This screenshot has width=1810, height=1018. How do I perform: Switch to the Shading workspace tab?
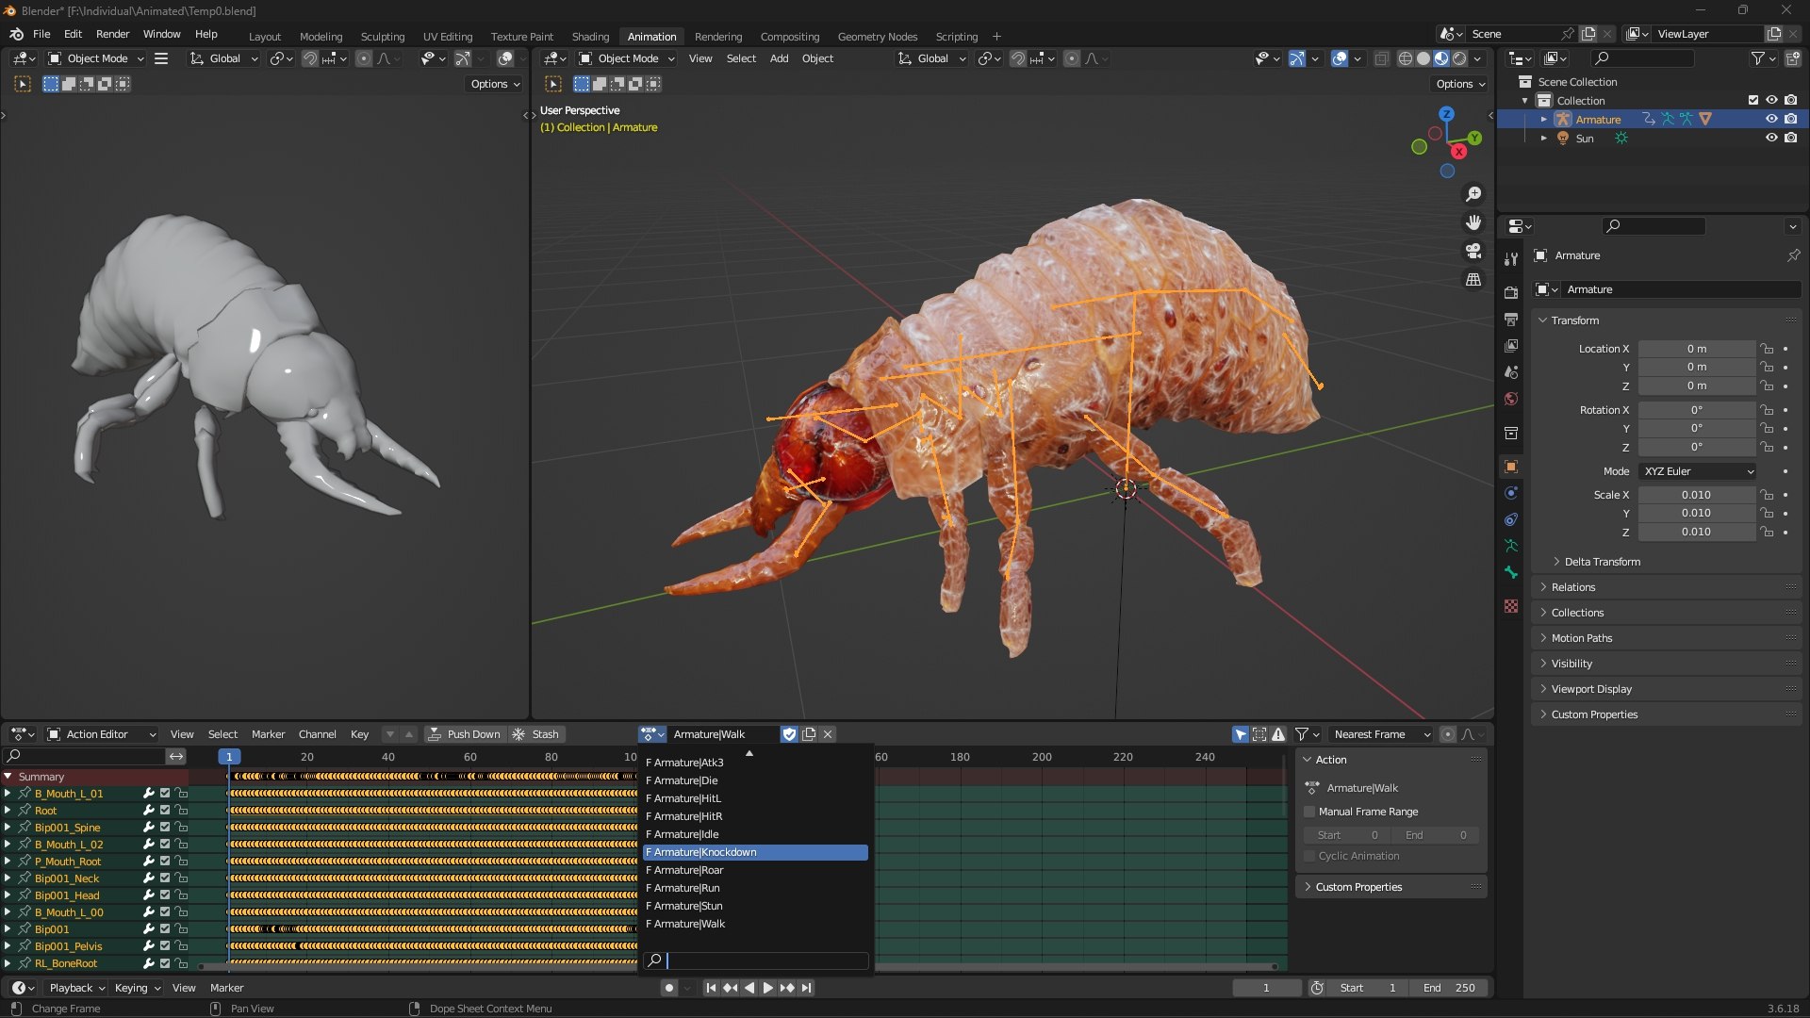(590, 37)
